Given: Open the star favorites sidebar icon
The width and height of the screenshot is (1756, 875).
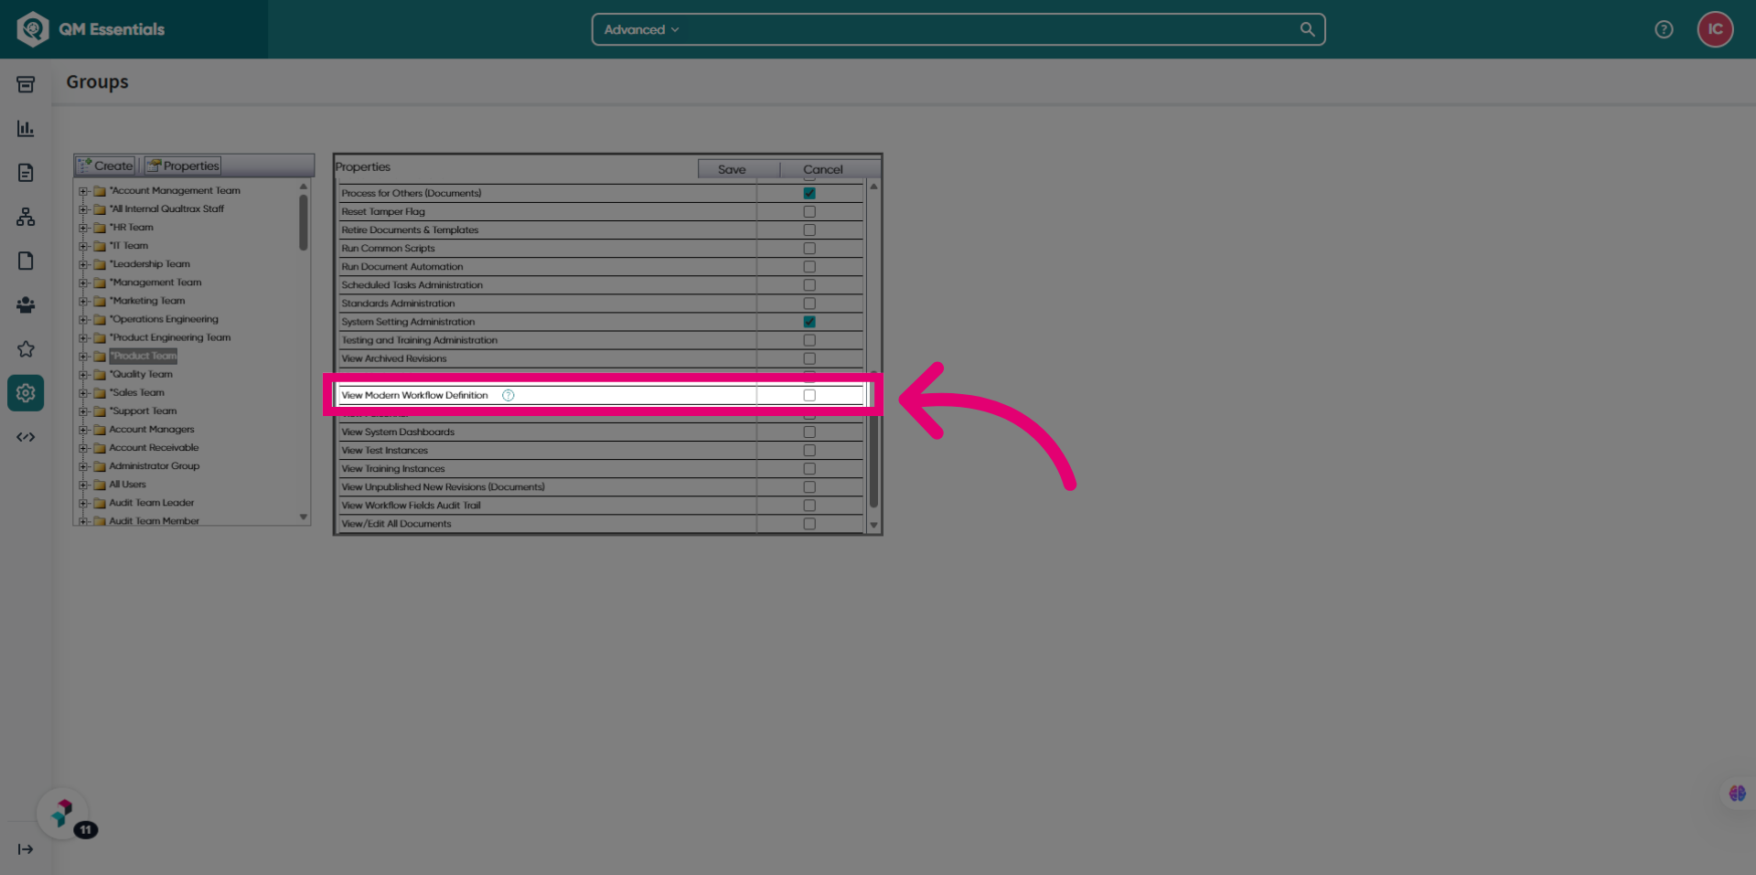Looking at the screenshot, I should point(26,348).
